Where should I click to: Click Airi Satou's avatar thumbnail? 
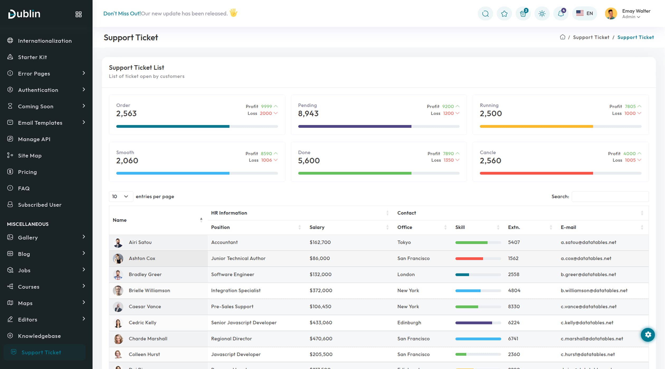(x=118, y=242)
